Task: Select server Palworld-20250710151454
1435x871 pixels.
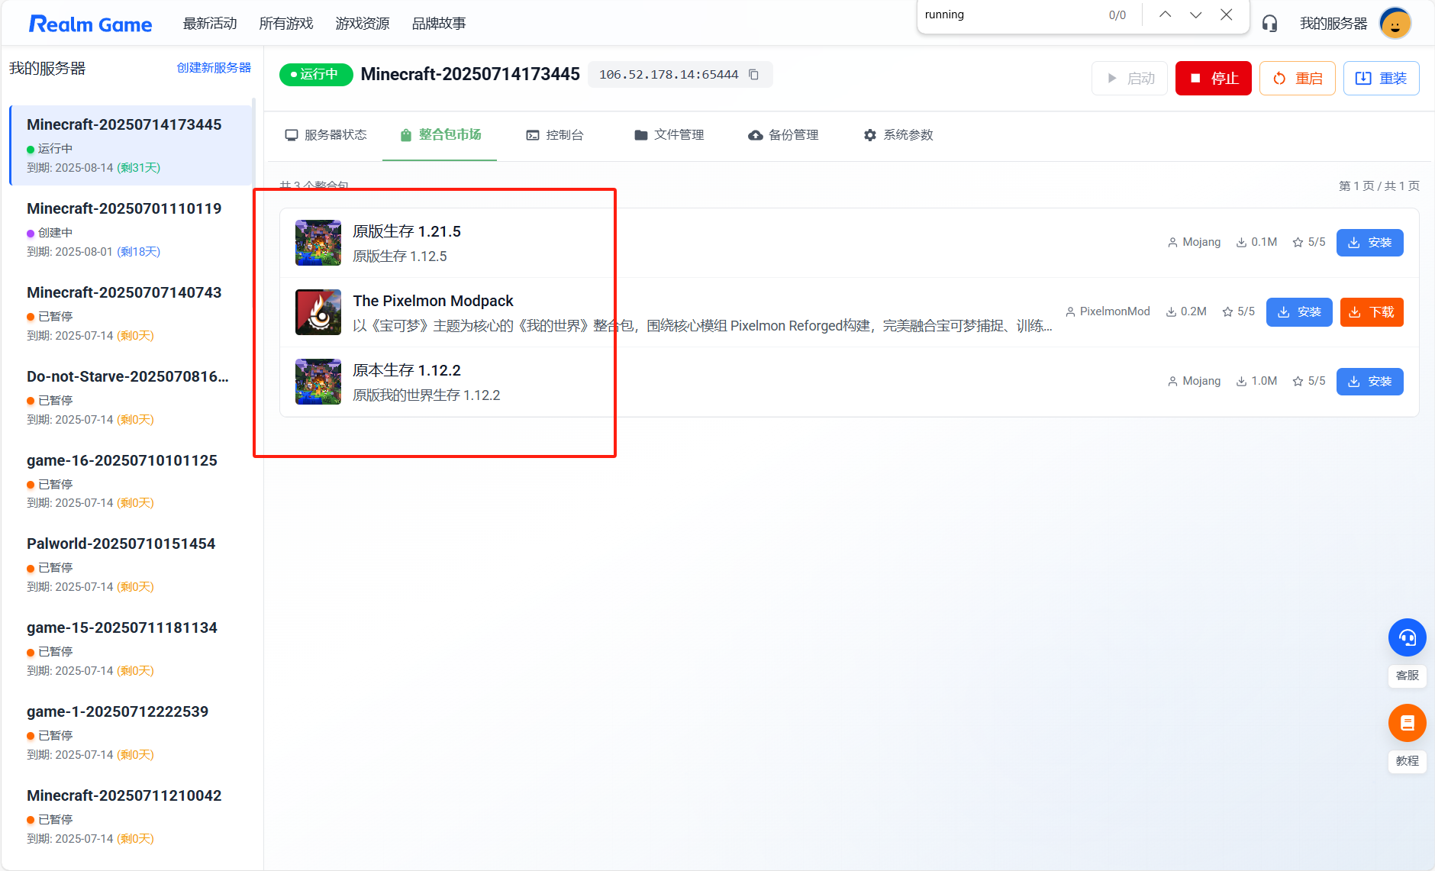Action: pos(131,564)
